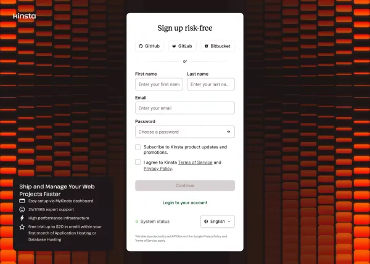370x264 pixels.
Task: Sign up with the Bitbucket button
Action: 218,46
